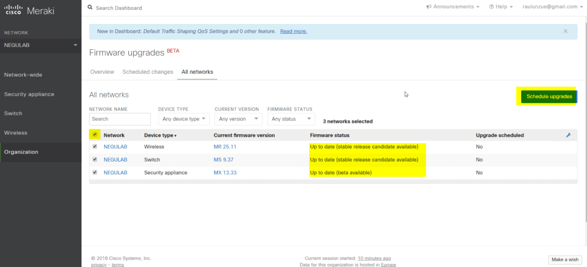Uncheck the Wireless NEGULAB row checkbox
This screenshot has height=267, width=587.
pyautogui.click(x=95, y=147)
